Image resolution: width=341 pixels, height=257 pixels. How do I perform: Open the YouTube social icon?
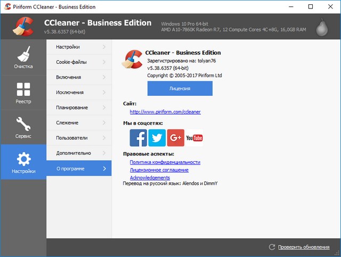(194, 138)
